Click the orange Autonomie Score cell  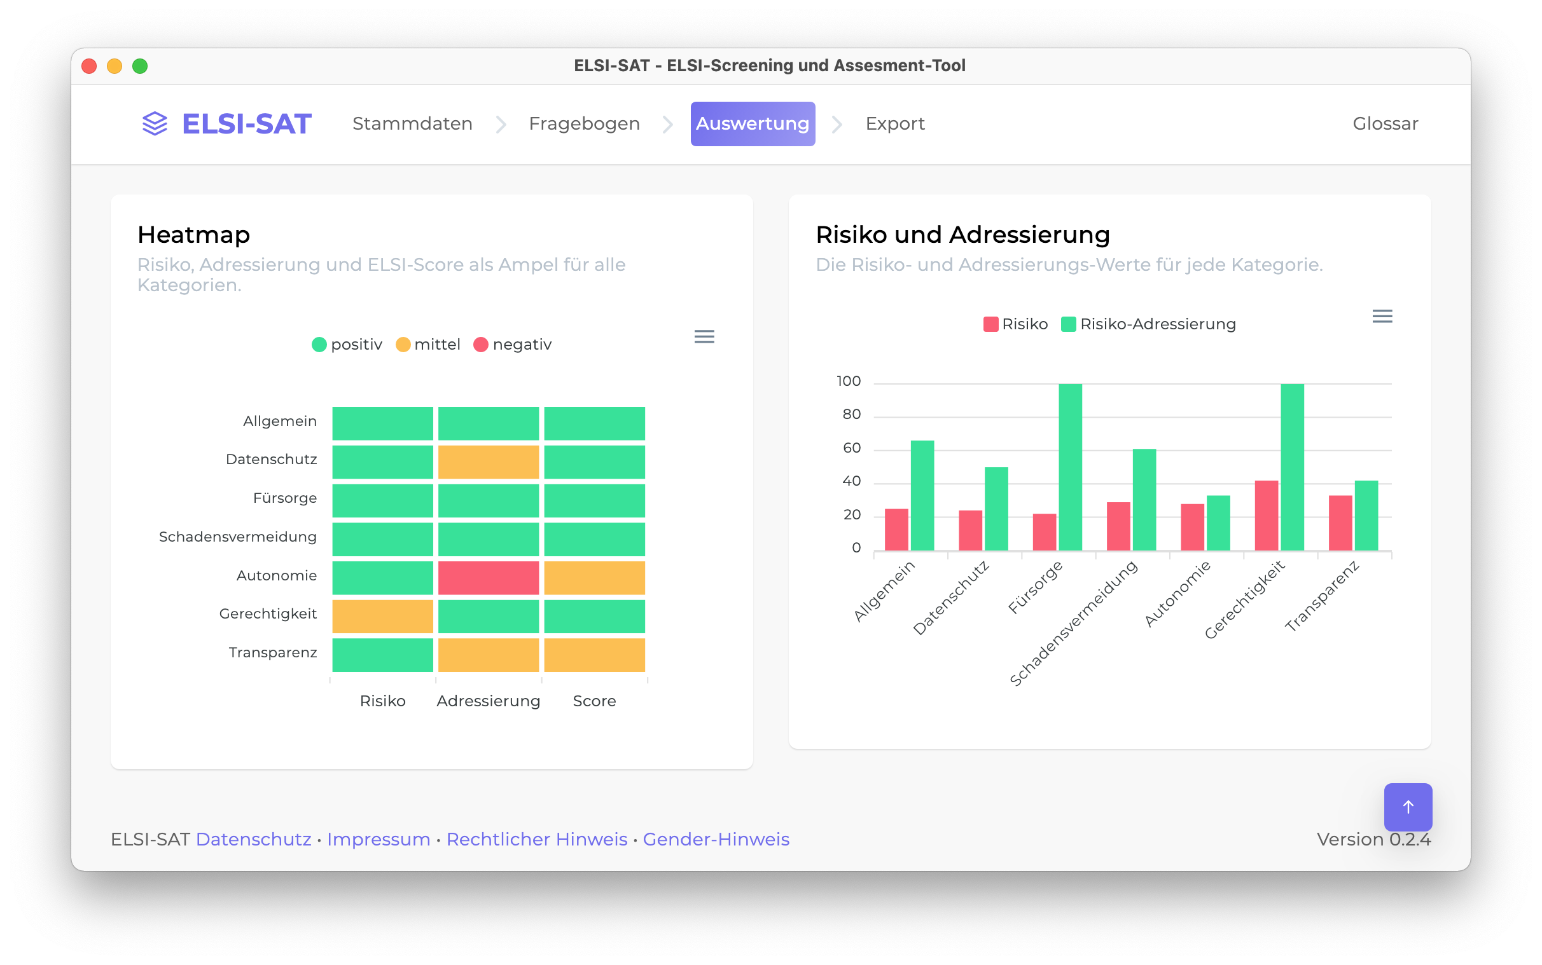[594, 578]
